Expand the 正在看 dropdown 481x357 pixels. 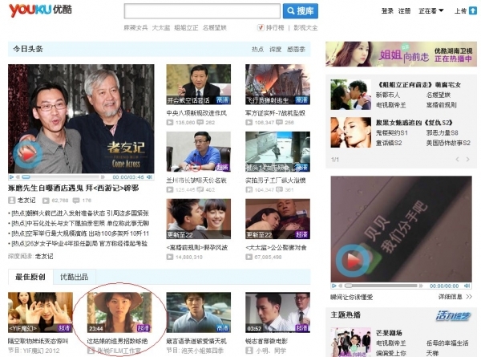click(x=431, y=10)
